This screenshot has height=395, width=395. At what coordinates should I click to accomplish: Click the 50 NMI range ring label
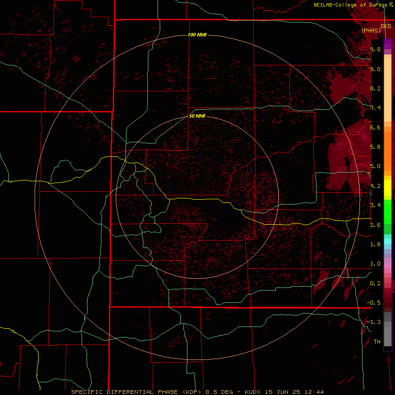click(x=197, y=116)
